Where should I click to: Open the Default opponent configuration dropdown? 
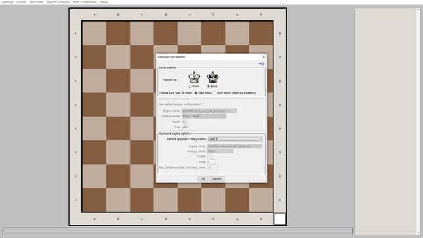click(235, 139)
